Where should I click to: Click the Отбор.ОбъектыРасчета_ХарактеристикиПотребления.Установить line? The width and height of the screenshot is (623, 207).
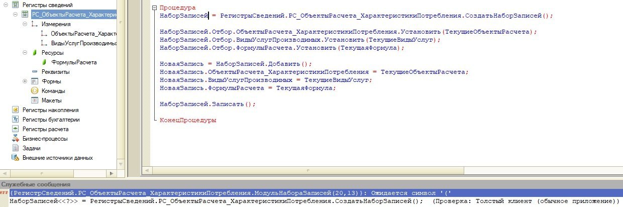click(x=348, y=32)
